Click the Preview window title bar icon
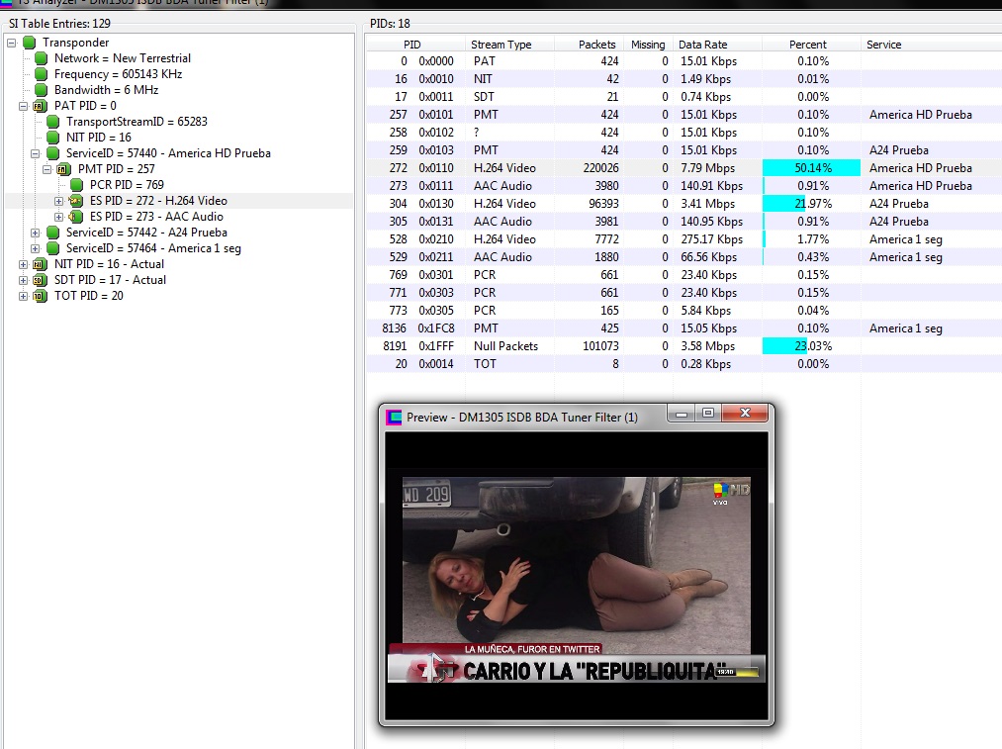Image resolution: width=1002 pixels, height=749 pixels. click(x=395, y=418)
